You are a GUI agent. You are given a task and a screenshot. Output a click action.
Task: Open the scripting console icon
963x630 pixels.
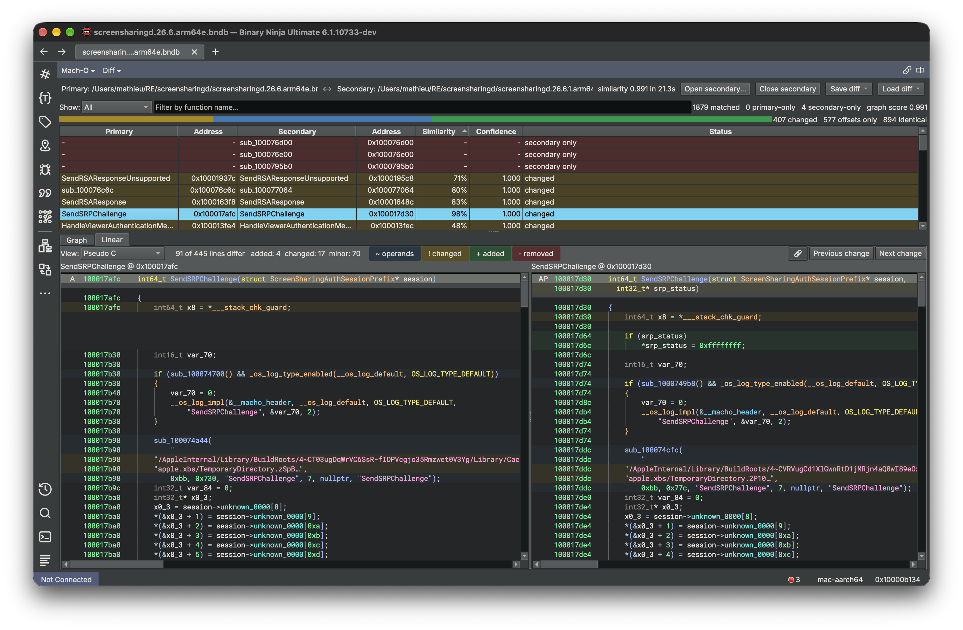point(45,537)
